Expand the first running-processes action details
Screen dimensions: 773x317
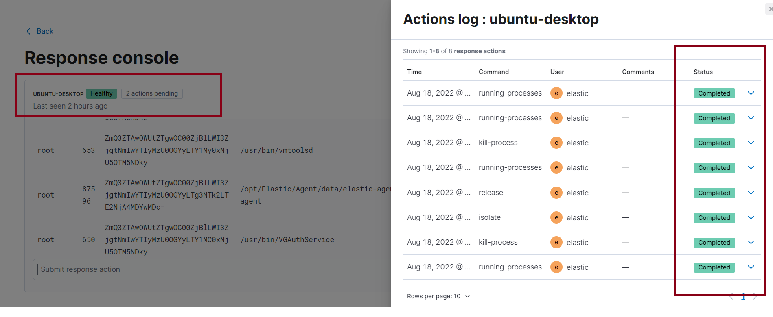pyautogui.click(x=751, y=93)
